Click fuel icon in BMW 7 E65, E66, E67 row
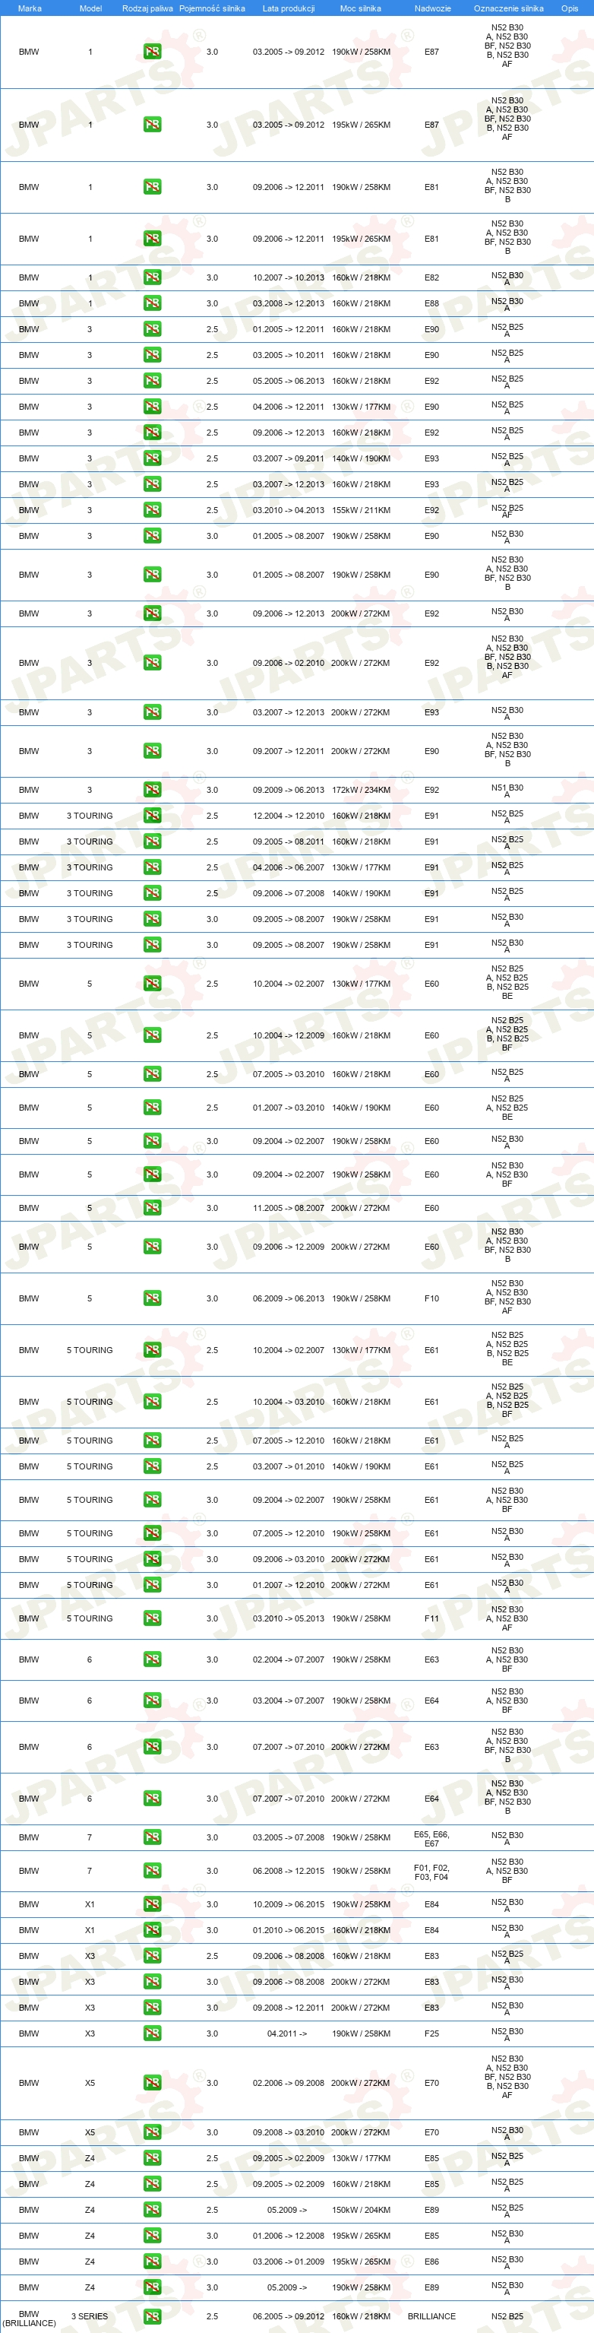Viewport: 594px width, 2333px height. tap(152, 1837)
